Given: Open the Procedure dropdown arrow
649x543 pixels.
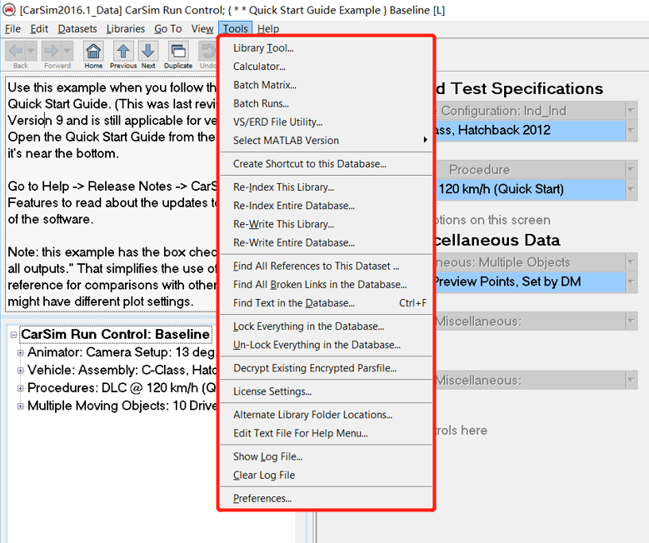Looking at the screenshot, I should click(632, 169).
